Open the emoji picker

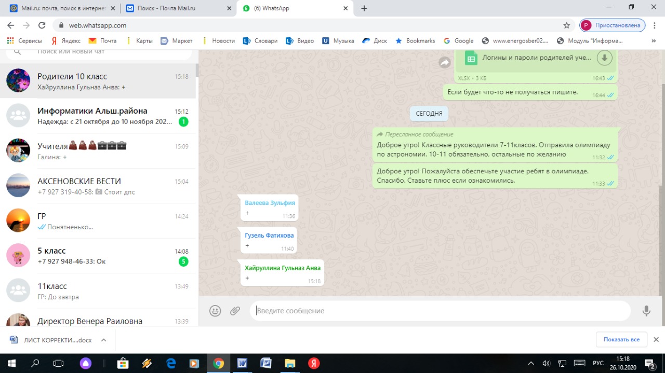(215, 311)
